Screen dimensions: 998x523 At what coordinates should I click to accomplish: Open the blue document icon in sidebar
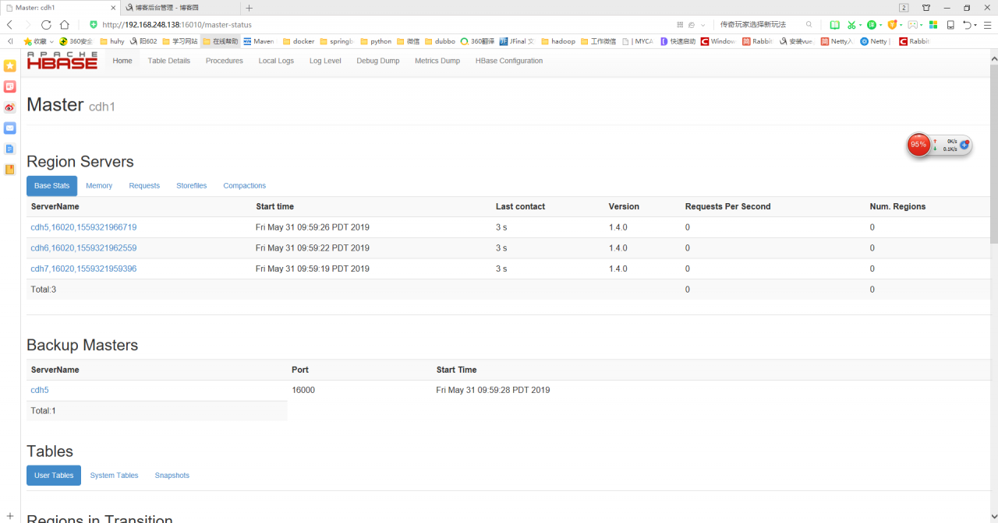pyautogui.click(x=10, y=149)
